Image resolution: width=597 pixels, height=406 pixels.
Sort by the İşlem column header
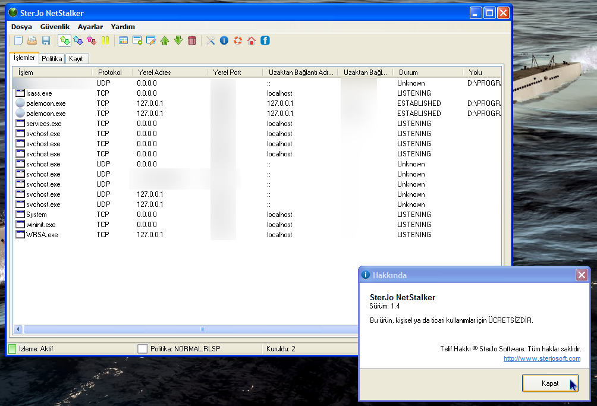click(52, 73)
